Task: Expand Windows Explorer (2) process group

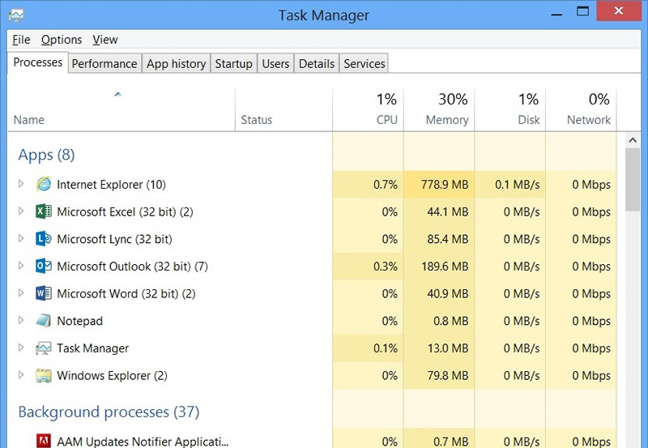Action: point(21,375)
